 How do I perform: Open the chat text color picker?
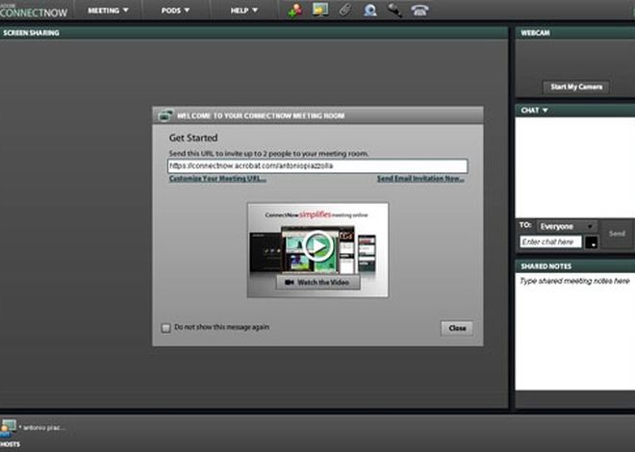click(x=592, y=242)
